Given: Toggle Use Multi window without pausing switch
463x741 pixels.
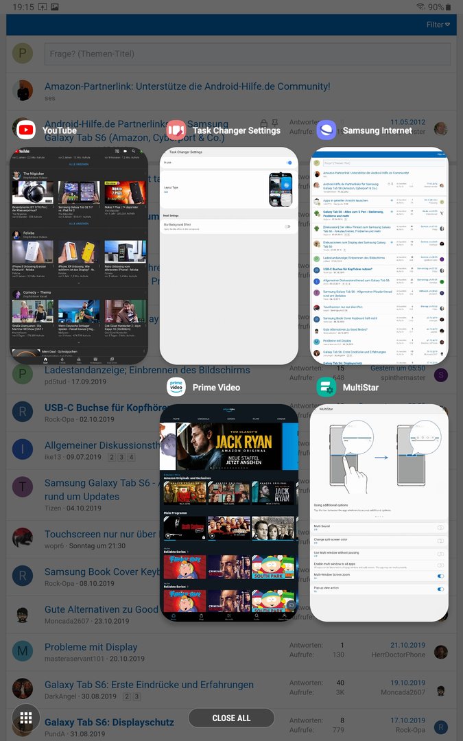Looking at the screenshot, I should point(440,554).
